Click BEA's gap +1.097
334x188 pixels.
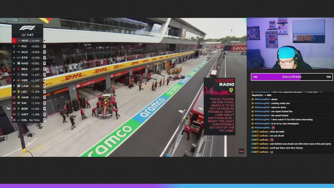[x=35, y=69]
